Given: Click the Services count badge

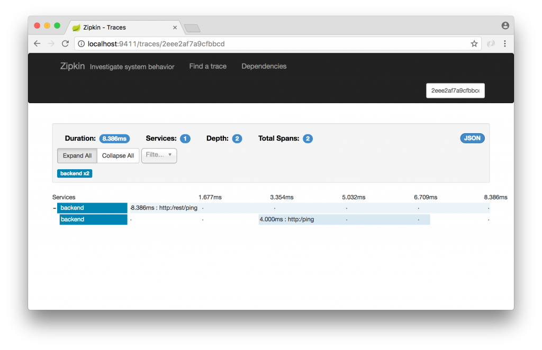Looking at the screenshot, I should [x=185, y=139].
